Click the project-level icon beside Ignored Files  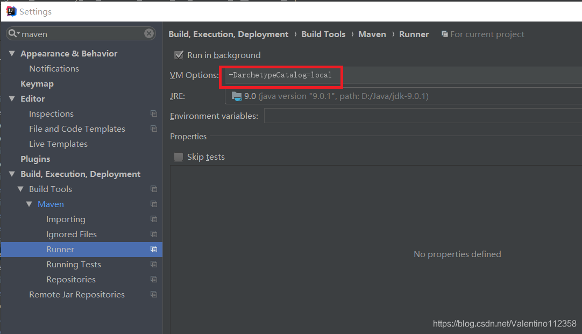(x=154, y=234)
